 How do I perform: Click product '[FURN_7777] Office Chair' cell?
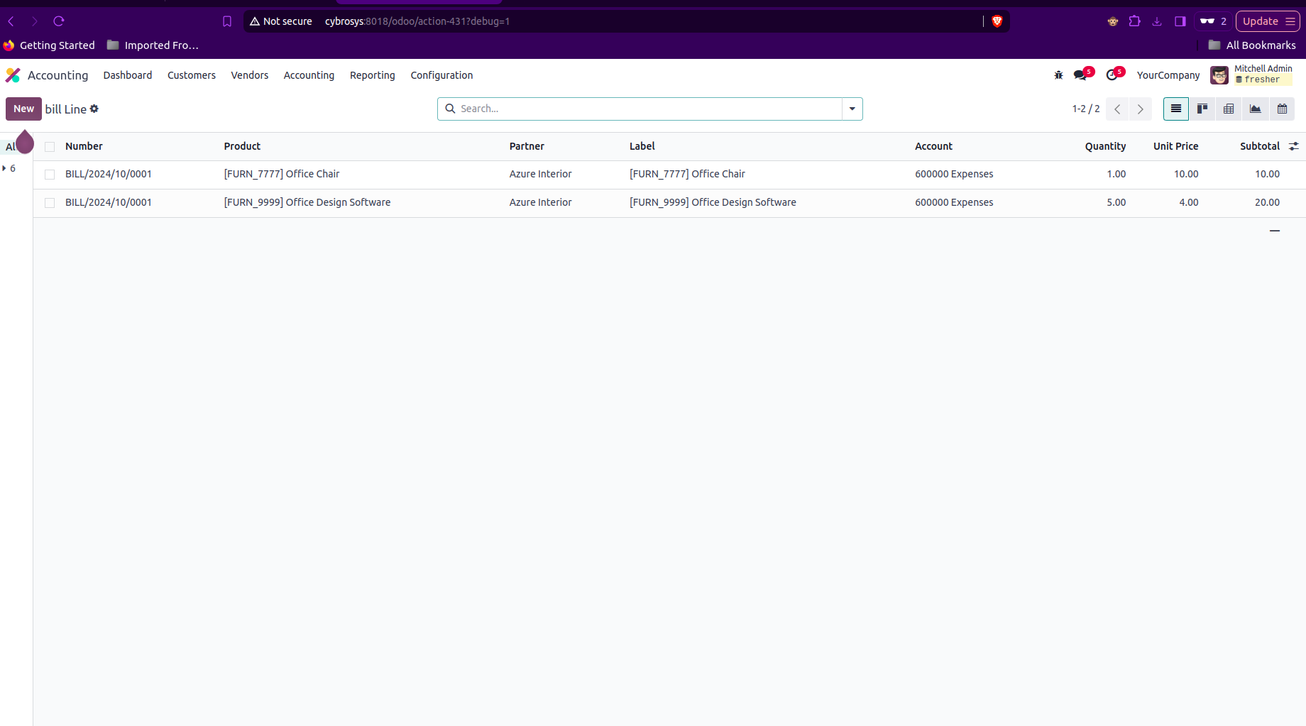[x=282, y=174]
